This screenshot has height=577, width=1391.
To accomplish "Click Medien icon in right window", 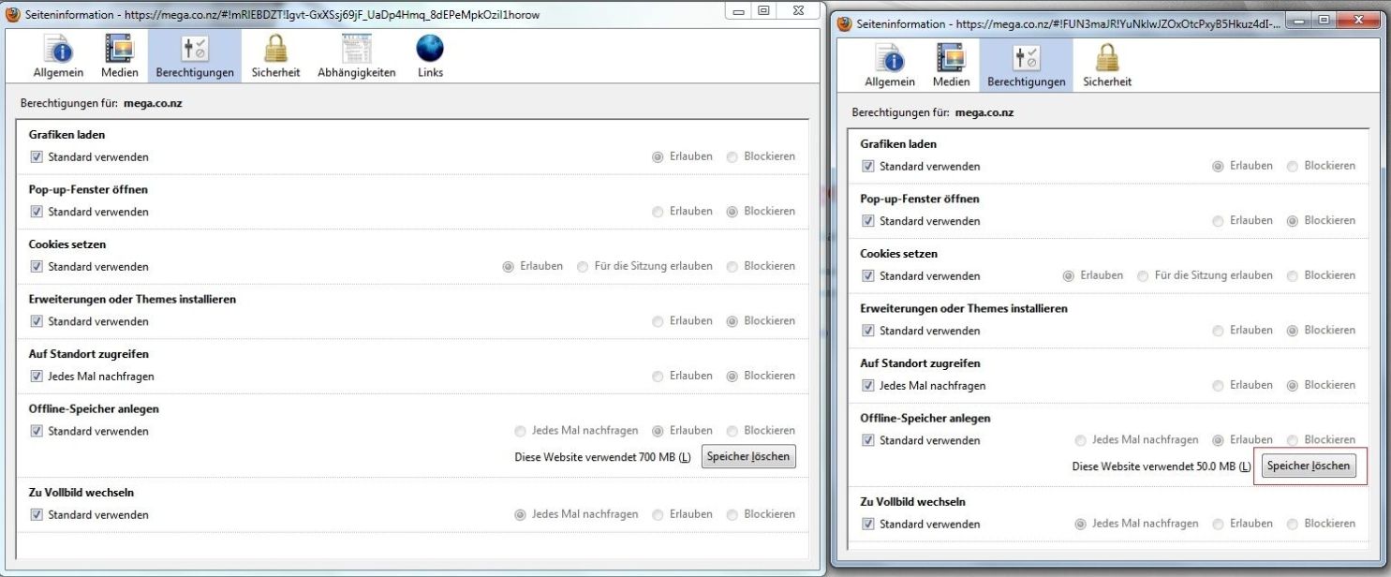I will point(951,58).
